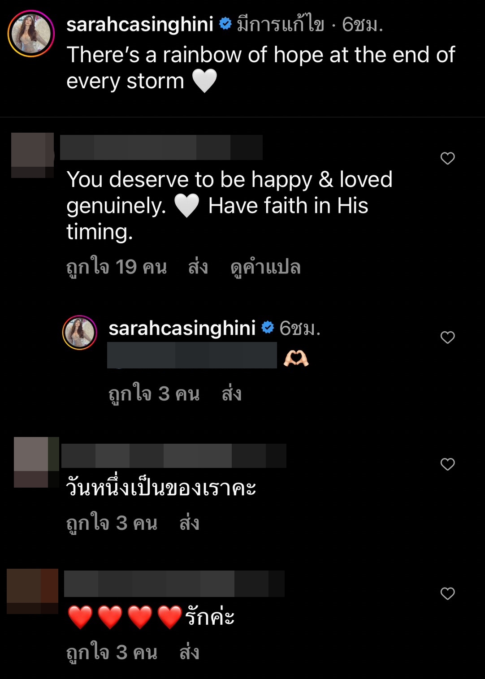485x679 pixels.
Task: Tap 'ส่ง' under 'วันหนึ่งเป็นของเราคะ' comment
Action: pos(190,523)
